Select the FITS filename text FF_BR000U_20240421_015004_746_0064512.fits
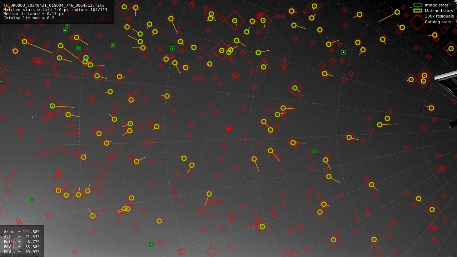Viewport: 457px width, 257px height. tap(54, 6)
